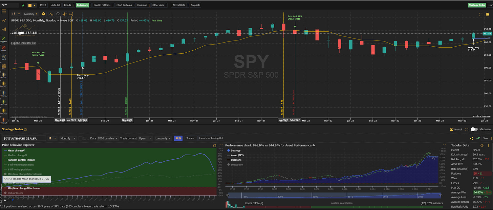
Task: Toggle Random control (mean) series
Action: [19, 160]
